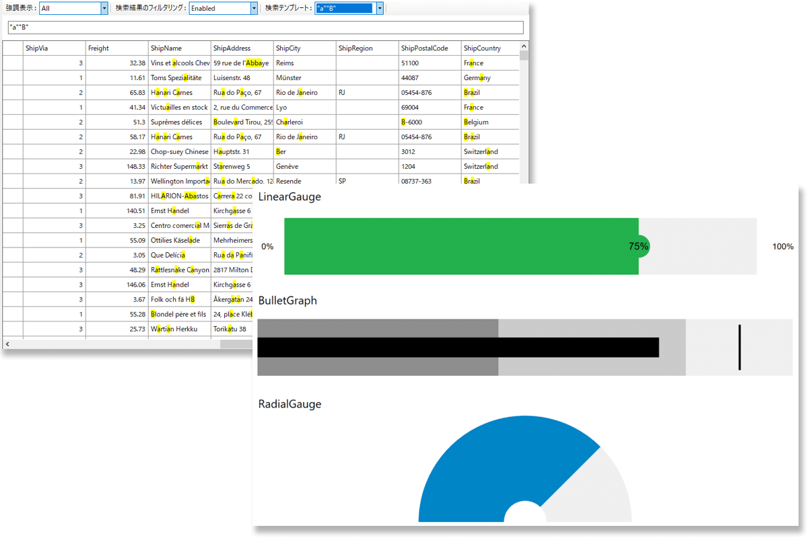Click the 75% linear gauge pointer
Viewport: 808px width, 538px height.
pos(640,246)
